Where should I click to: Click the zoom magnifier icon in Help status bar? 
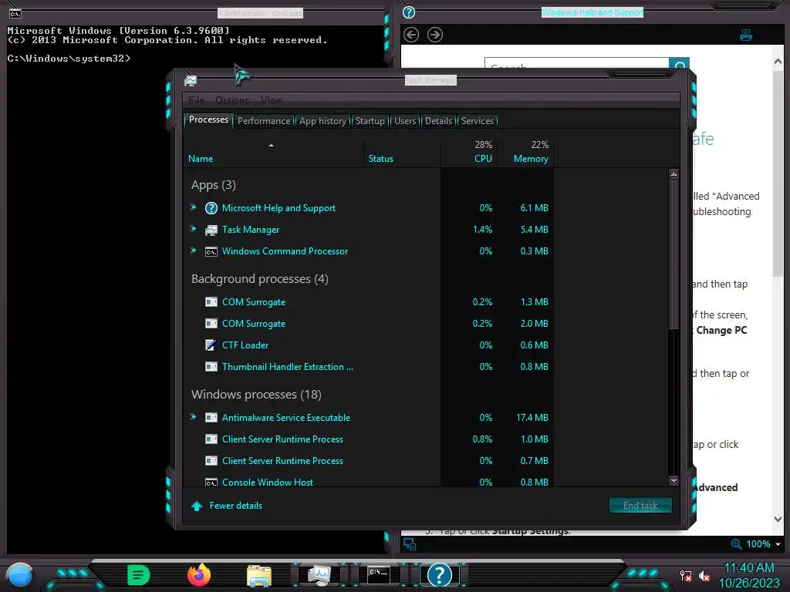coord(736,544)
